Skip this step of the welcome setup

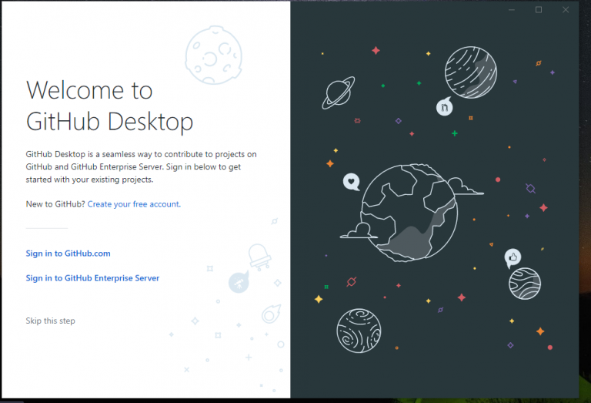50,321
